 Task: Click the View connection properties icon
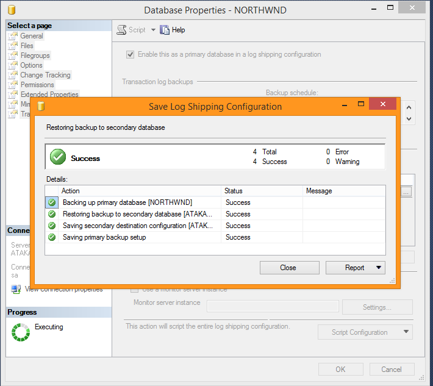(16, 289)
